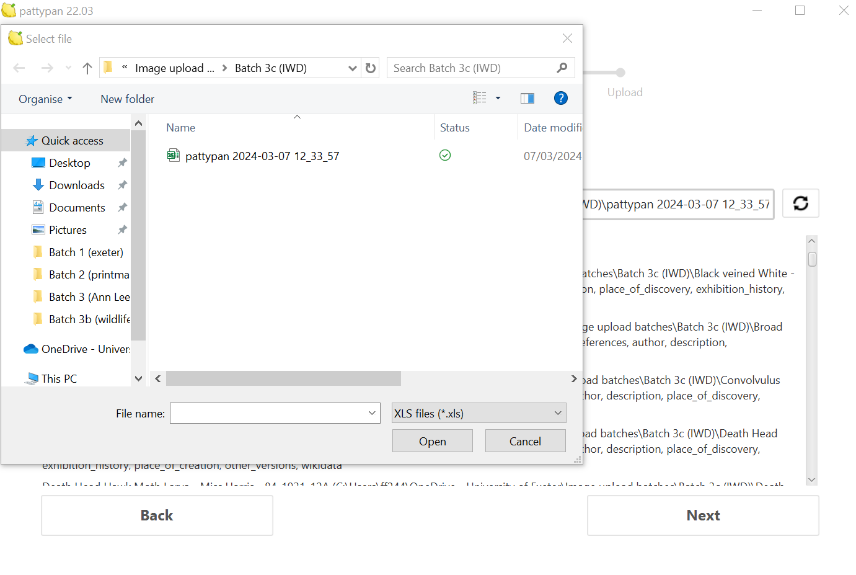Screen dimensions: 856x575
Task: Open Pictures in the navigation pane
Action: 68,230
